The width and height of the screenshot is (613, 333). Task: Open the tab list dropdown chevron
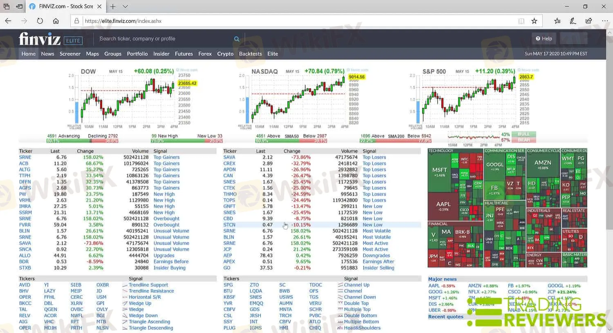[125, 7]
